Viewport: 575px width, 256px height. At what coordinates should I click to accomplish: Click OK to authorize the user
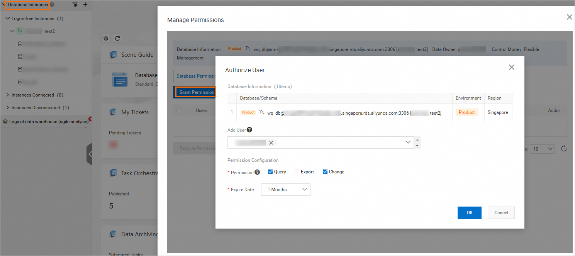[470, 213]
